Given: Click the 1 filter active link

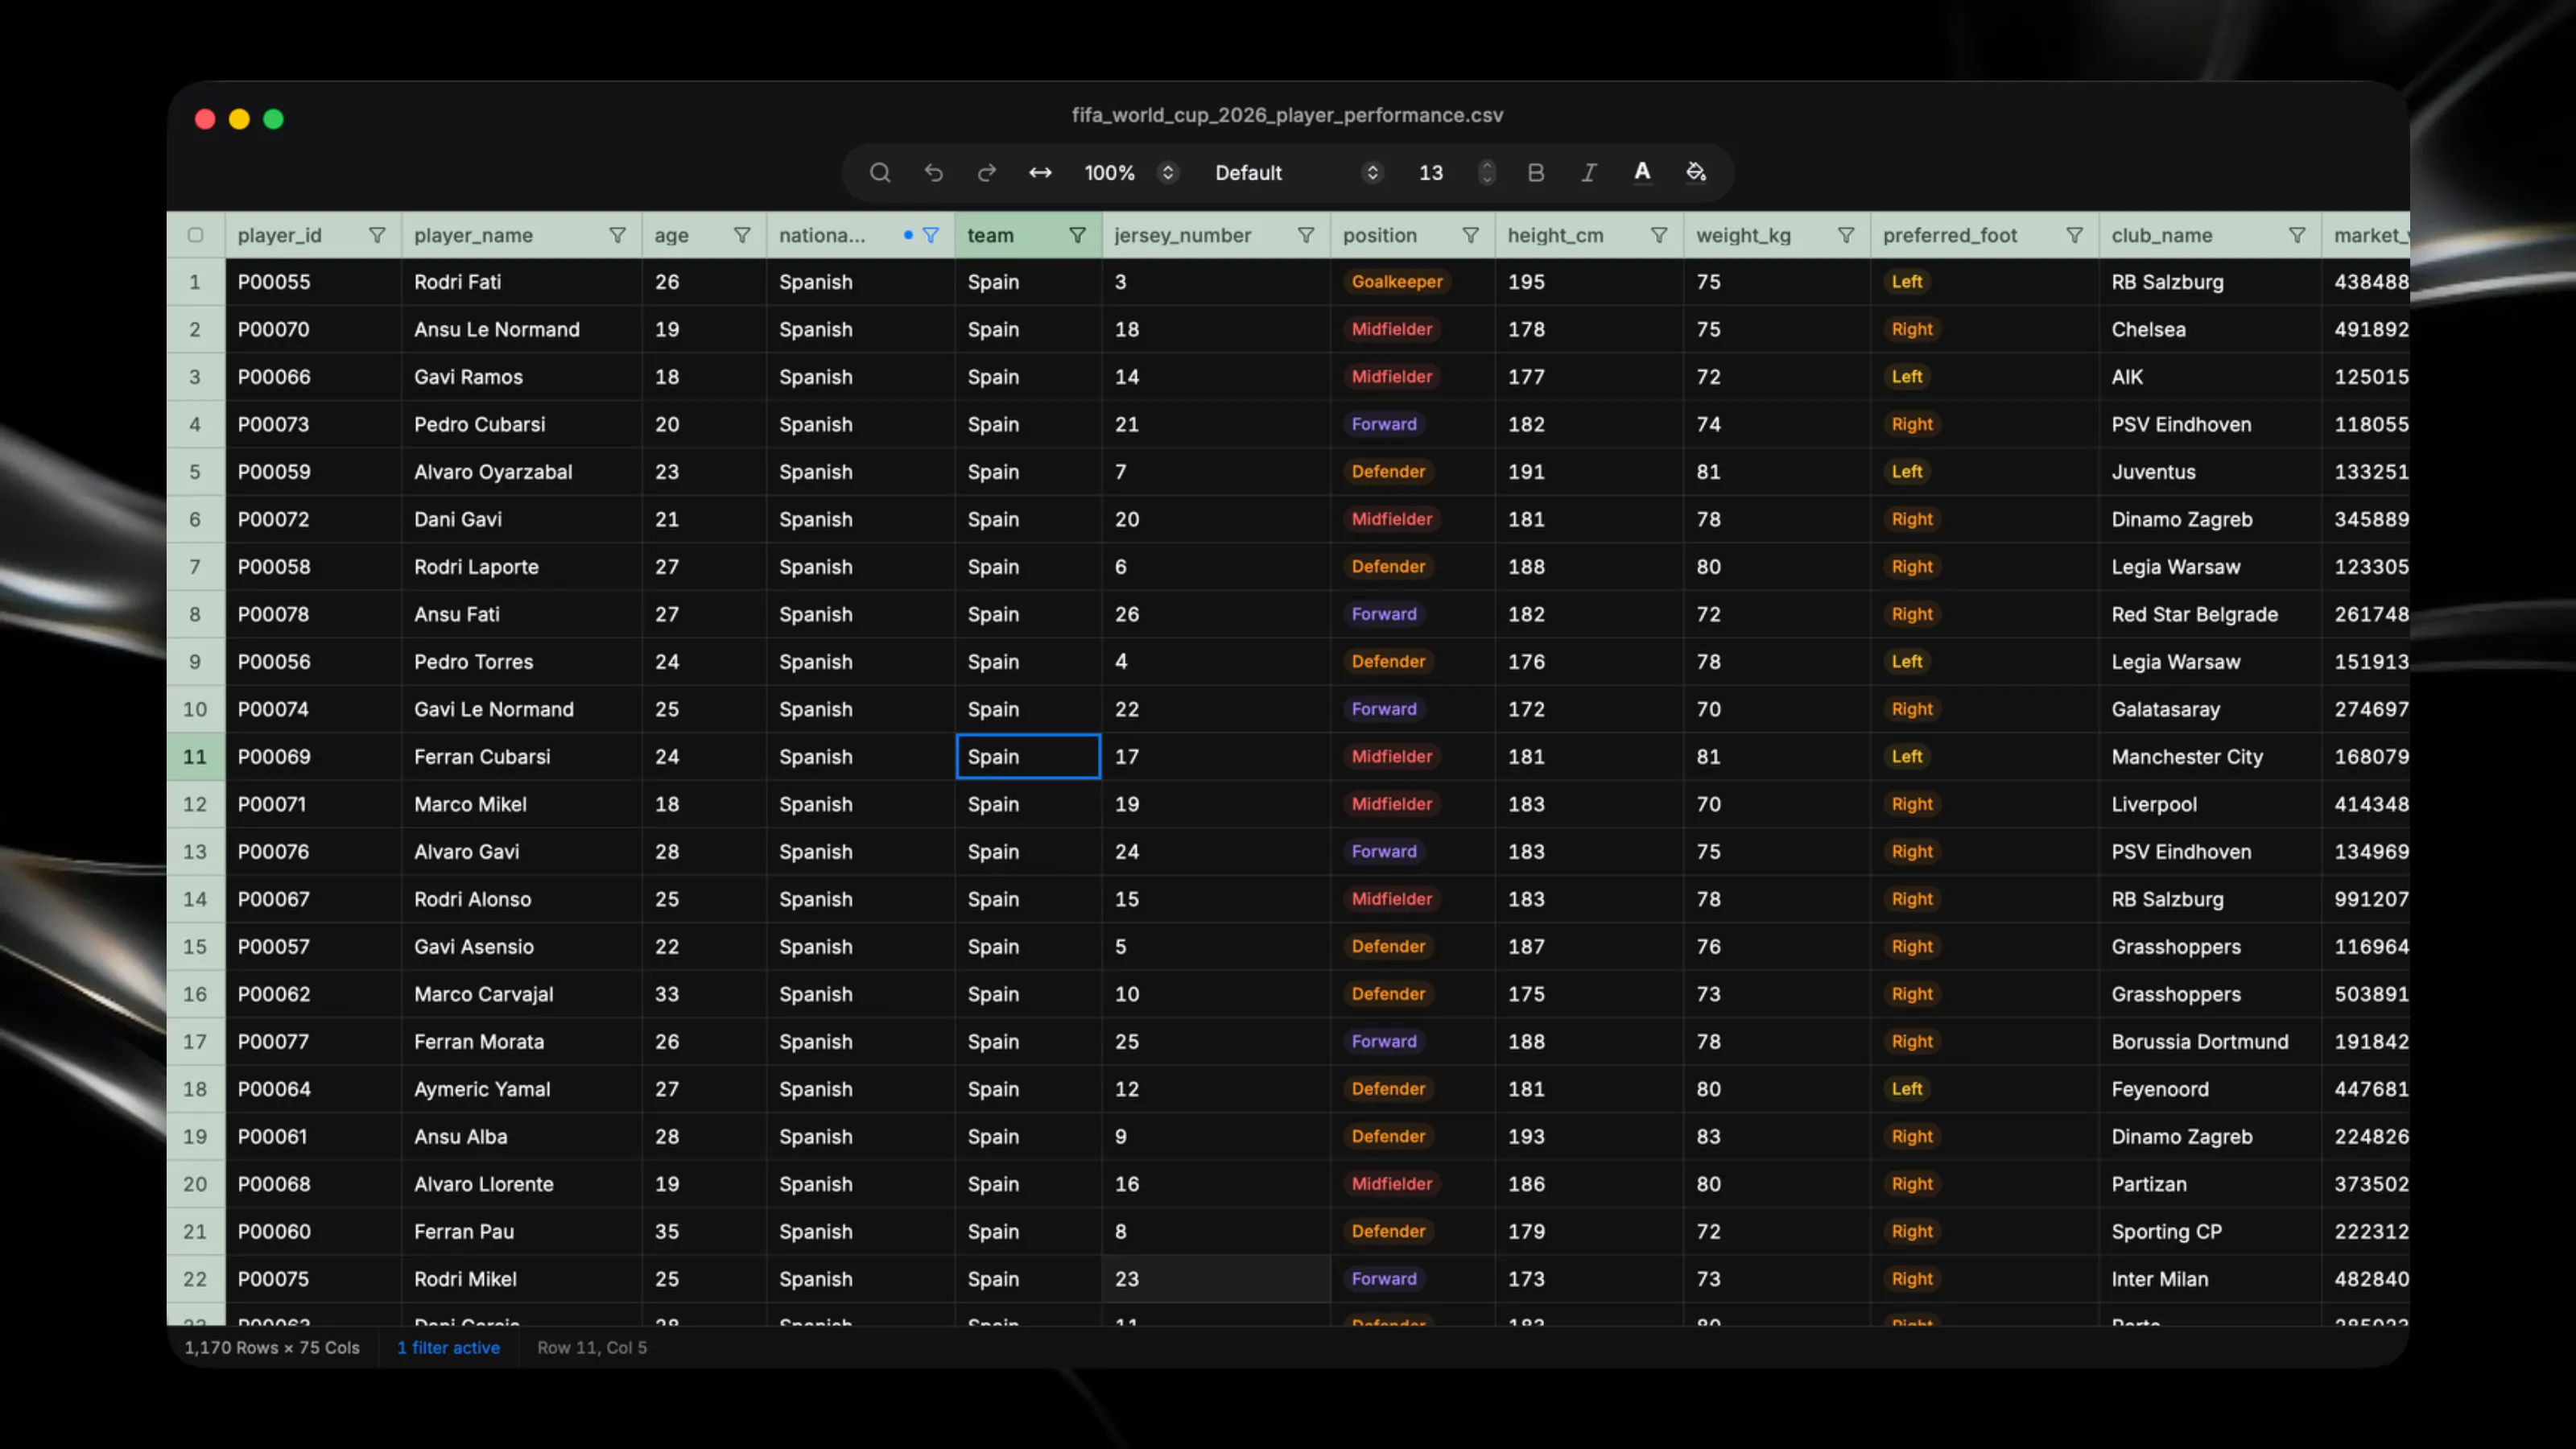Looking at the screenshot, I should coord(448,1347).
